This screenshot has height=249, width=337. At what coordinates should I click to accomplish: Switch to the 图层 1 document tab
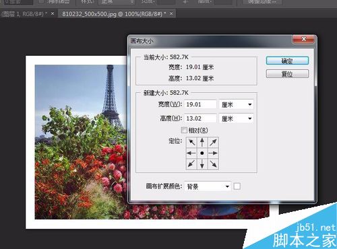[24, 14]
